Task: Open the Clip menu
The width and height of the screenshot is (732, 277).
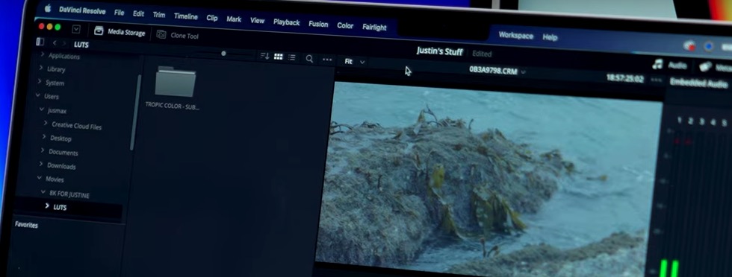Action: point(212,18)
